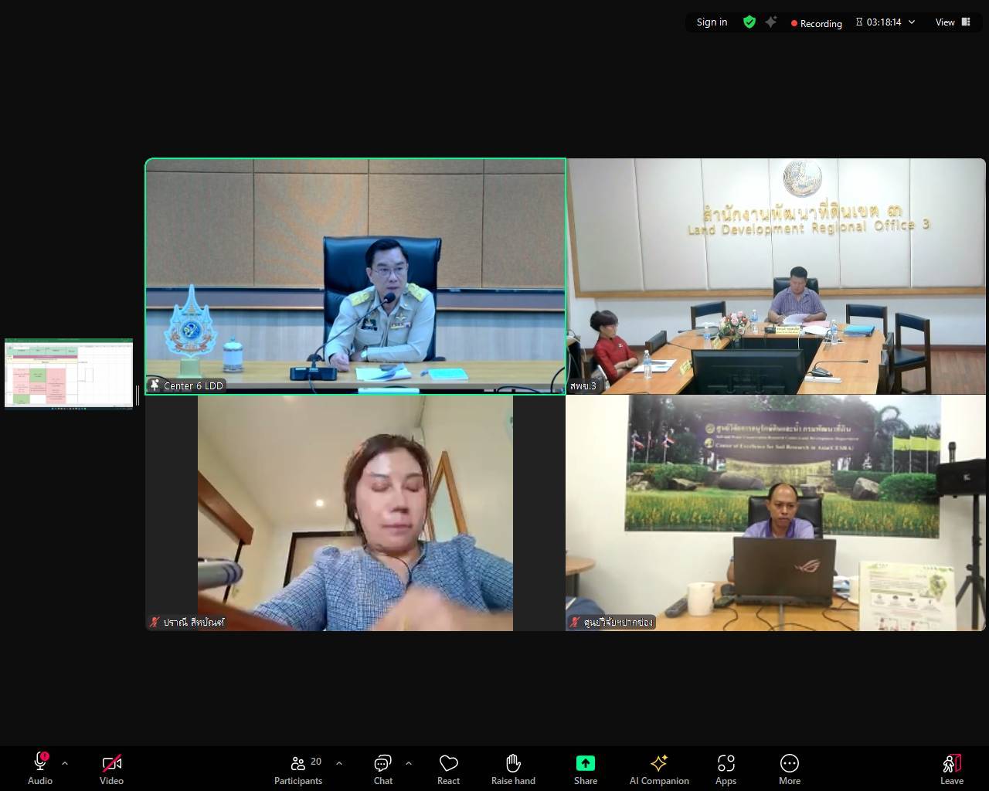Click the Recording indicator
Image resolution: width=989 pixels, height=791 pixels.
[816, 23]
